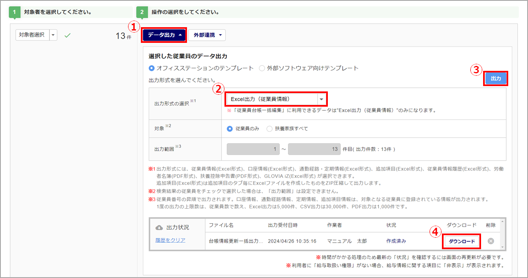The image size is (528, 278).
Task: Download the 台帳情報更新一括出力 file
Action: pyautogui.click(x=462, y=241)
